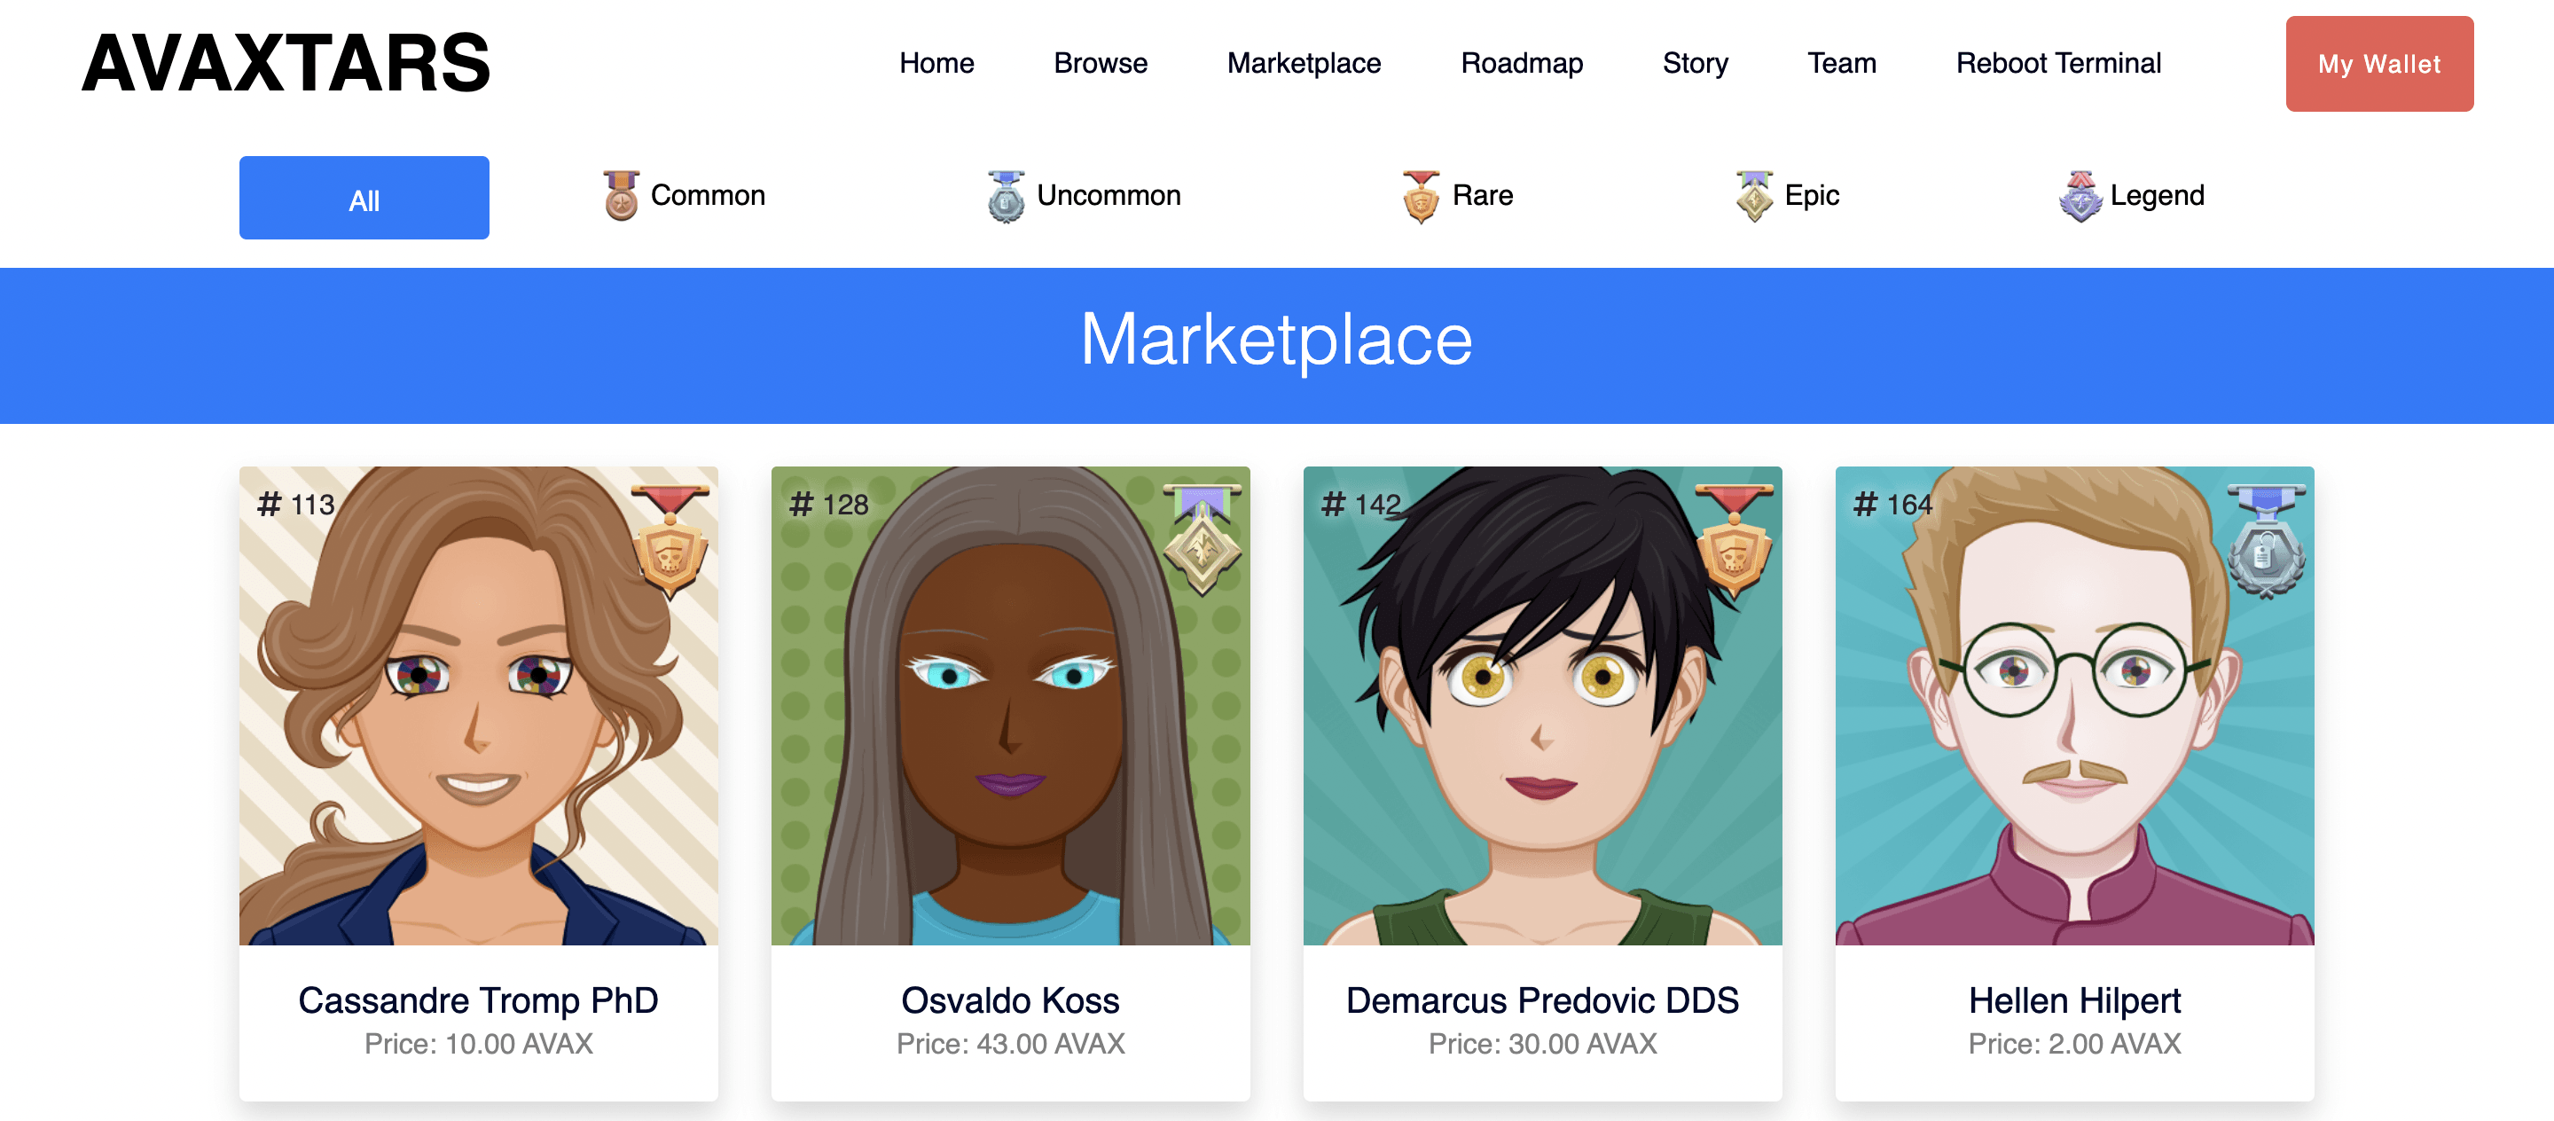Go to the Roadmap page
Image resolution: width=2554 pixels, height=1121 pixels.
pos(1521,64)
